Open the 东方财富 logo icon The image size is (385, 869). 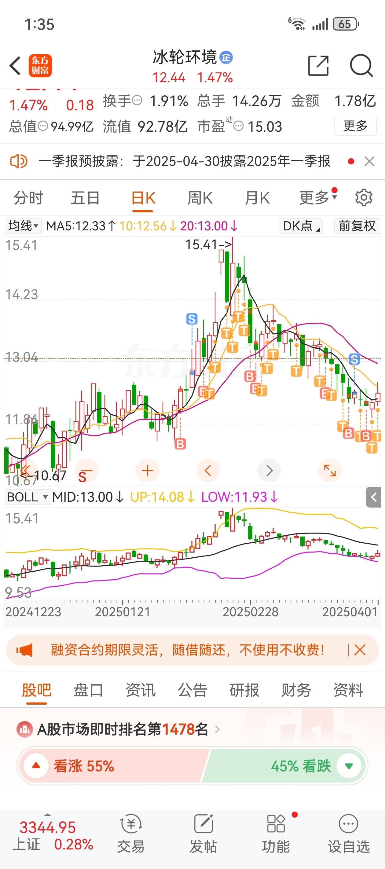(40, 65)
